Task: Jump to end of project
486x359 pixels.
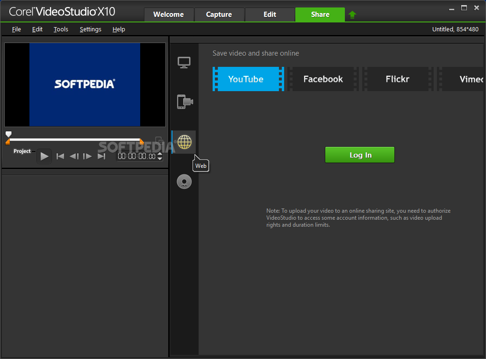Action: (101, 156)
